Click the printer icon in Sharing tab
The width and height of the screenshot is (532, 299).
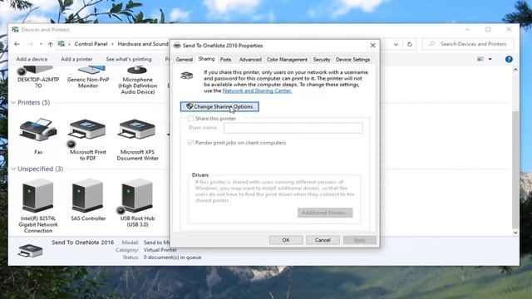[x=187, y=76]
